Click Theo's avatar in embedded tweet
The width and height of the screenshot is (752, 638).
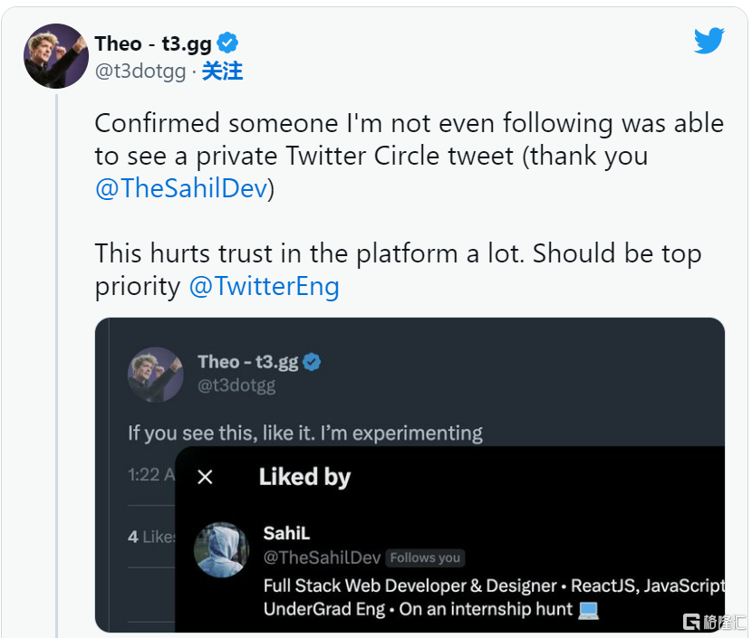point(156,375)
